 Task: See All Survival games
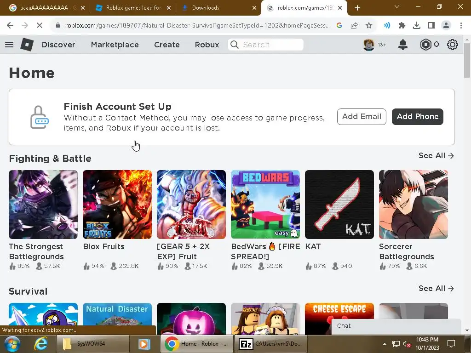(436, 289)
